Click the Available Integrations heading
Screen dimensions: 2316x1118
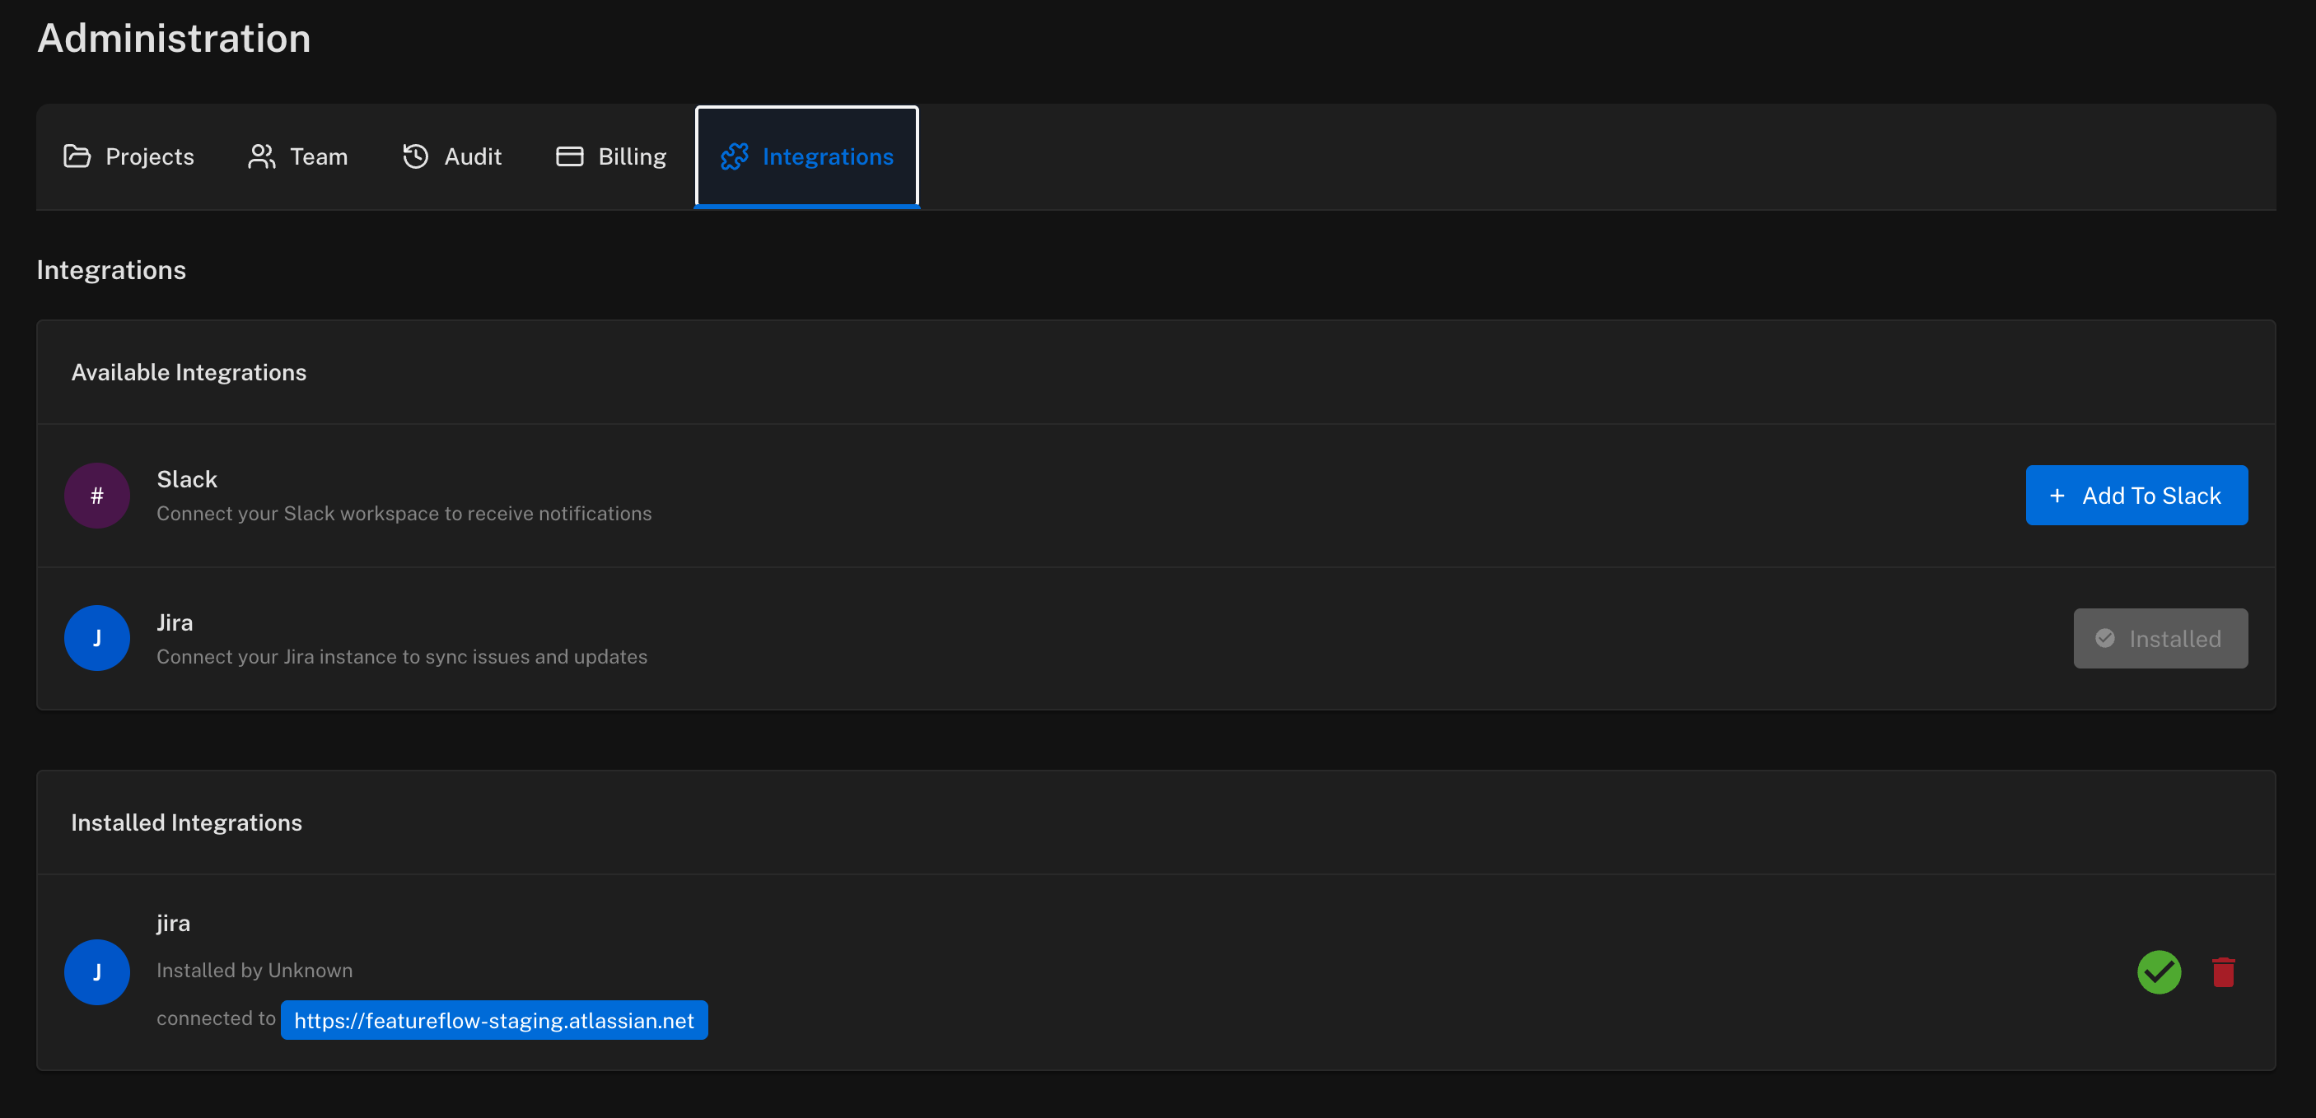189,371
